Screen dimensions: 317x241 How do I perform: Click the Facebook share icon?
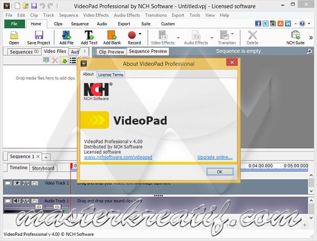pyautogui.click(x=258, y=23)
